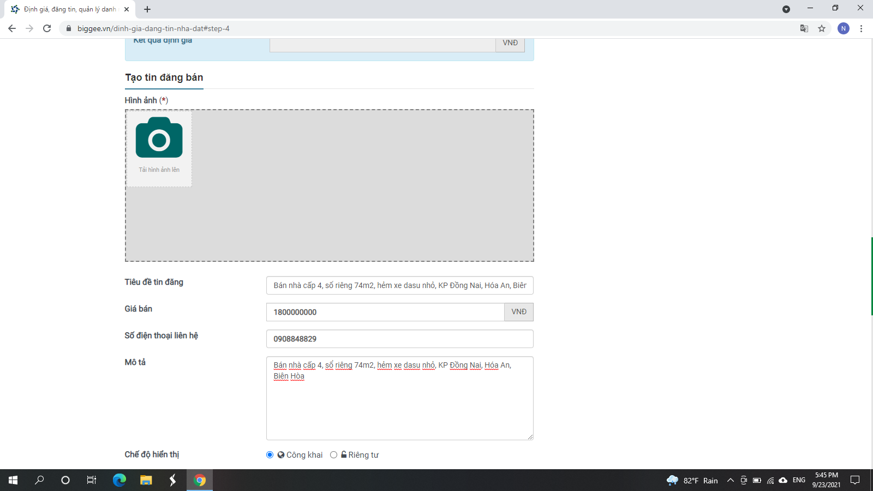This screenshot has width=873, height=491.
Task: Open the weather widget showing 82°F Rain
Action: pos(692,480)
